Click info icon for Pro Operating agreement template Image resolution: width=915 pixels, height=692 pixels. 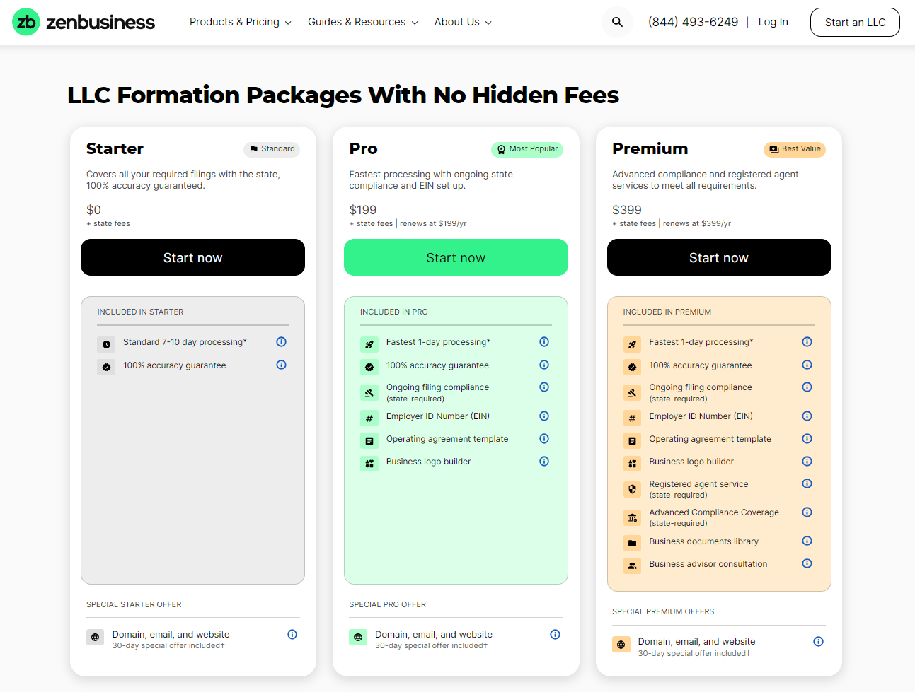[544, 438]
